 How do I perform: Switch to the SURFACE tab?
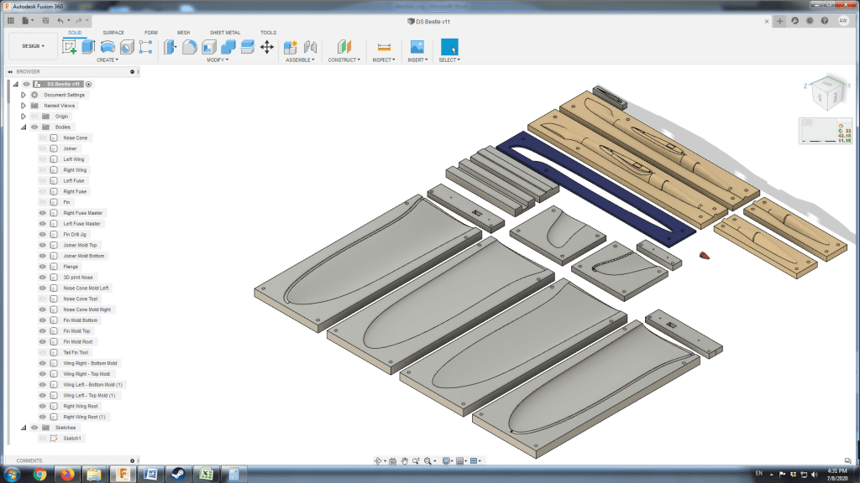click(113, 33)
